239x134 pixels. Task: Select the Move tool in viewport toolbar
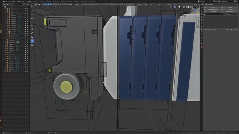32,18
